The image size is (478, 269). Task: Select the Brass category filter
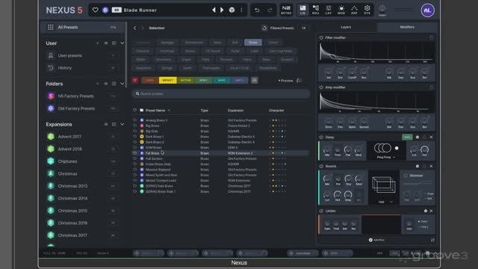pos(253,43)
